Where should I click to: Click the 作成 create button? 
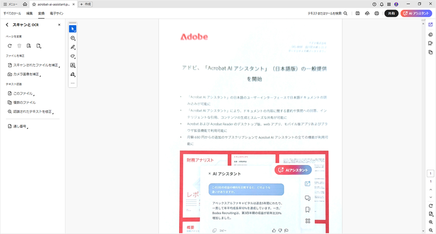click(85, 4)
